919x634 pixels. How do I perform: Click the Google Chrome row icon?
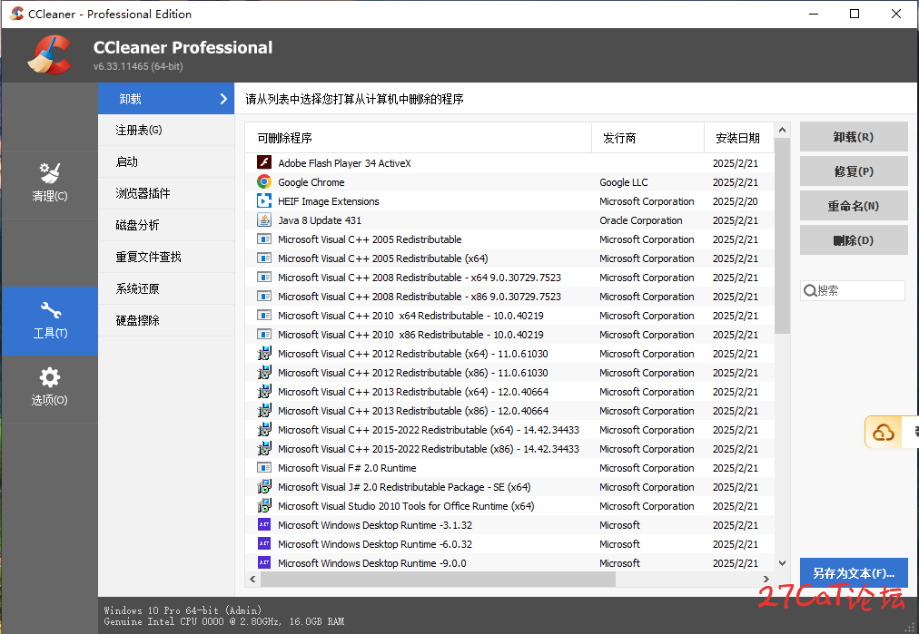click(x=264, y=182)
